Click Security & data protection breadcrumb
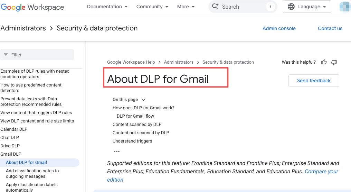The image size is (351, 192). tap(228, 62)
